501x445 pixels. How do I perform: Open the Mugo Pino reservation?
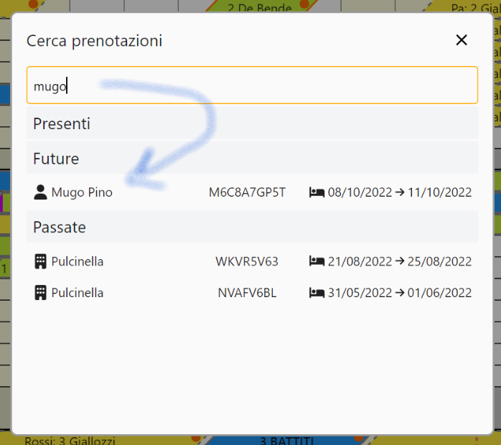pos(82,192)
